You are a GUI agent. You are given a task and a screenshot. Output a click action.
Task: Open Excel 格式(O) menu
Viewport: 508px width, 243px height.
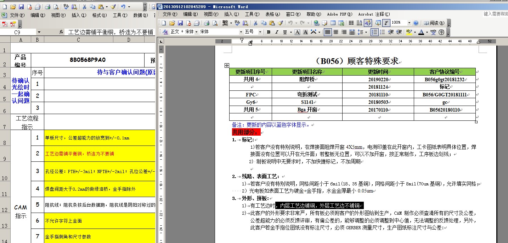click(99, 15)
